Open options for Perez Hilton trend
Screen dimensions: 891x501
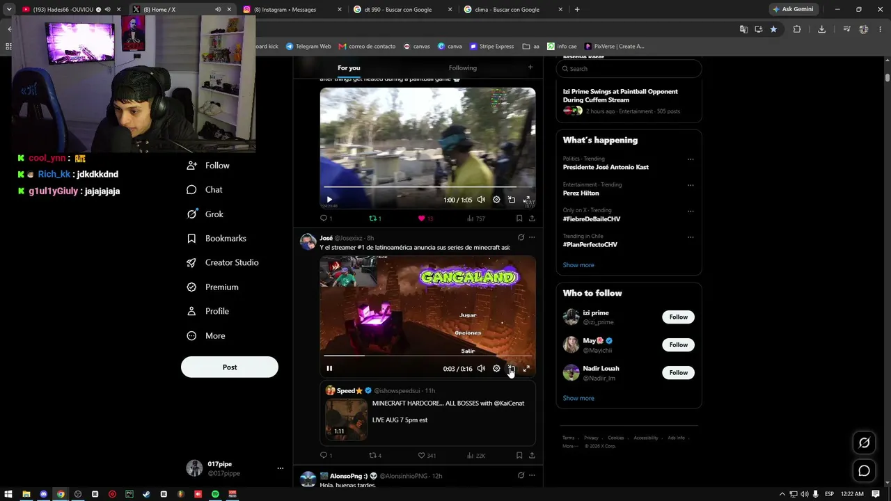coord(691,185)
